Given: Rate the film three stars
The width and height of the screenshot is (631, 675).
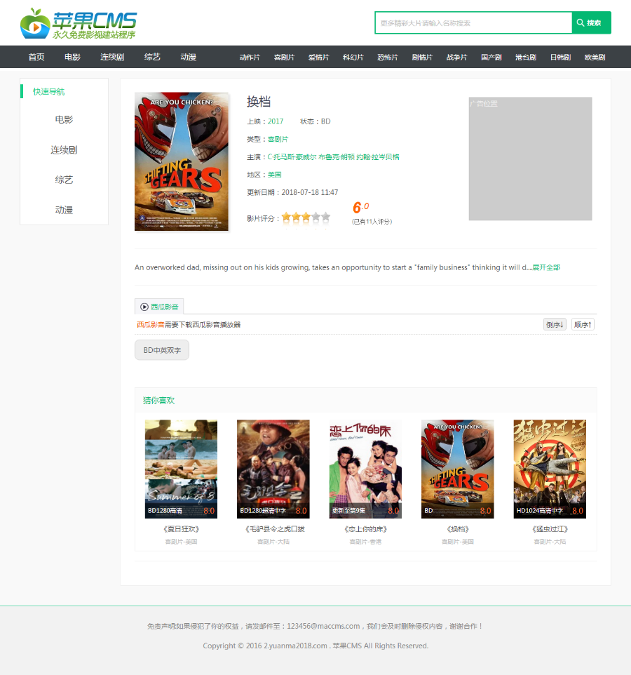Looking at the screenshot, I should pyautogui.click(x=306, y=217).
